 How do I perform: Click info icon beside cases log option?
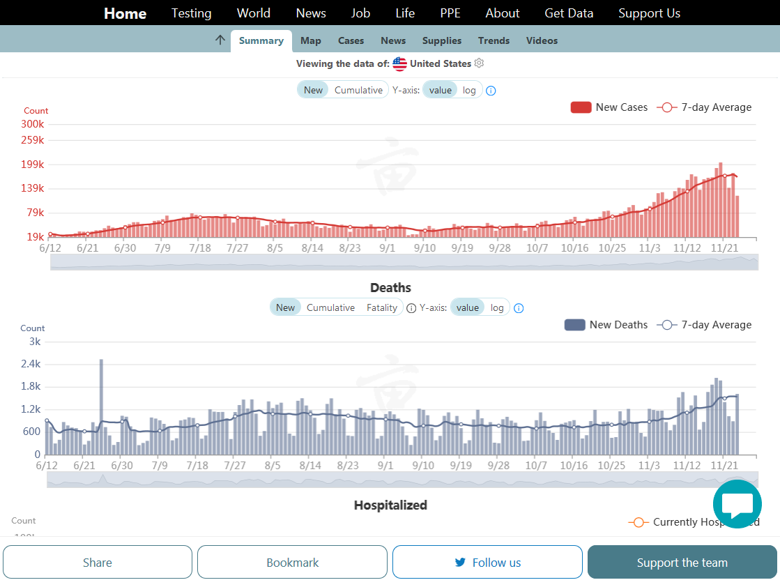(x=491, y=91)
